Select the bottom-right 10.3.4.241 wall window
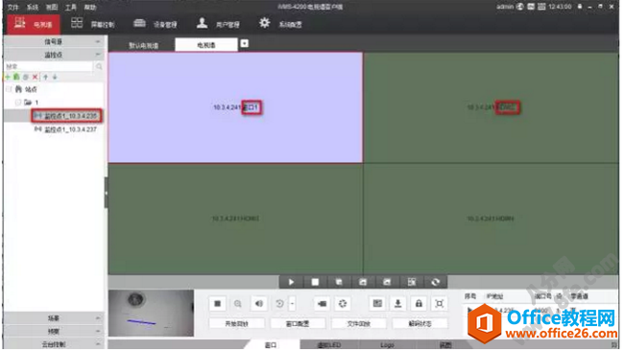 pos(492,219)
